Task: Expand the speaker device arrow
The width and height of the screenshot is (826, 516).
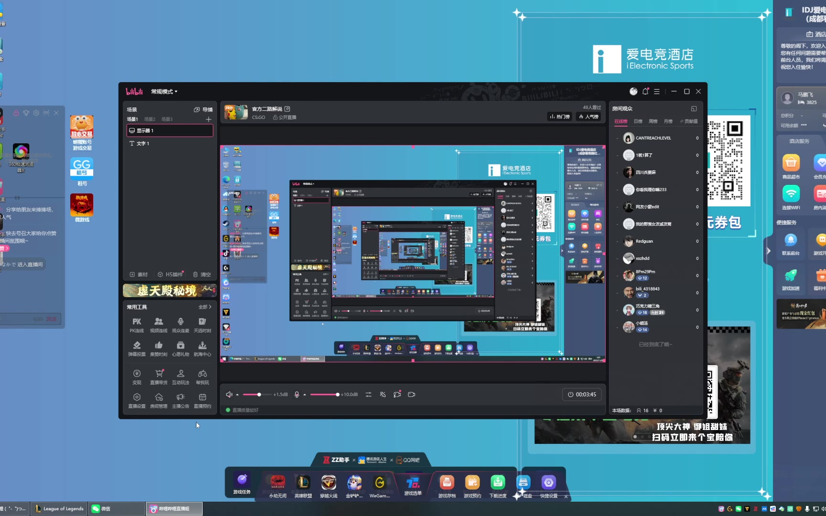Action: (x=238, y=395)
